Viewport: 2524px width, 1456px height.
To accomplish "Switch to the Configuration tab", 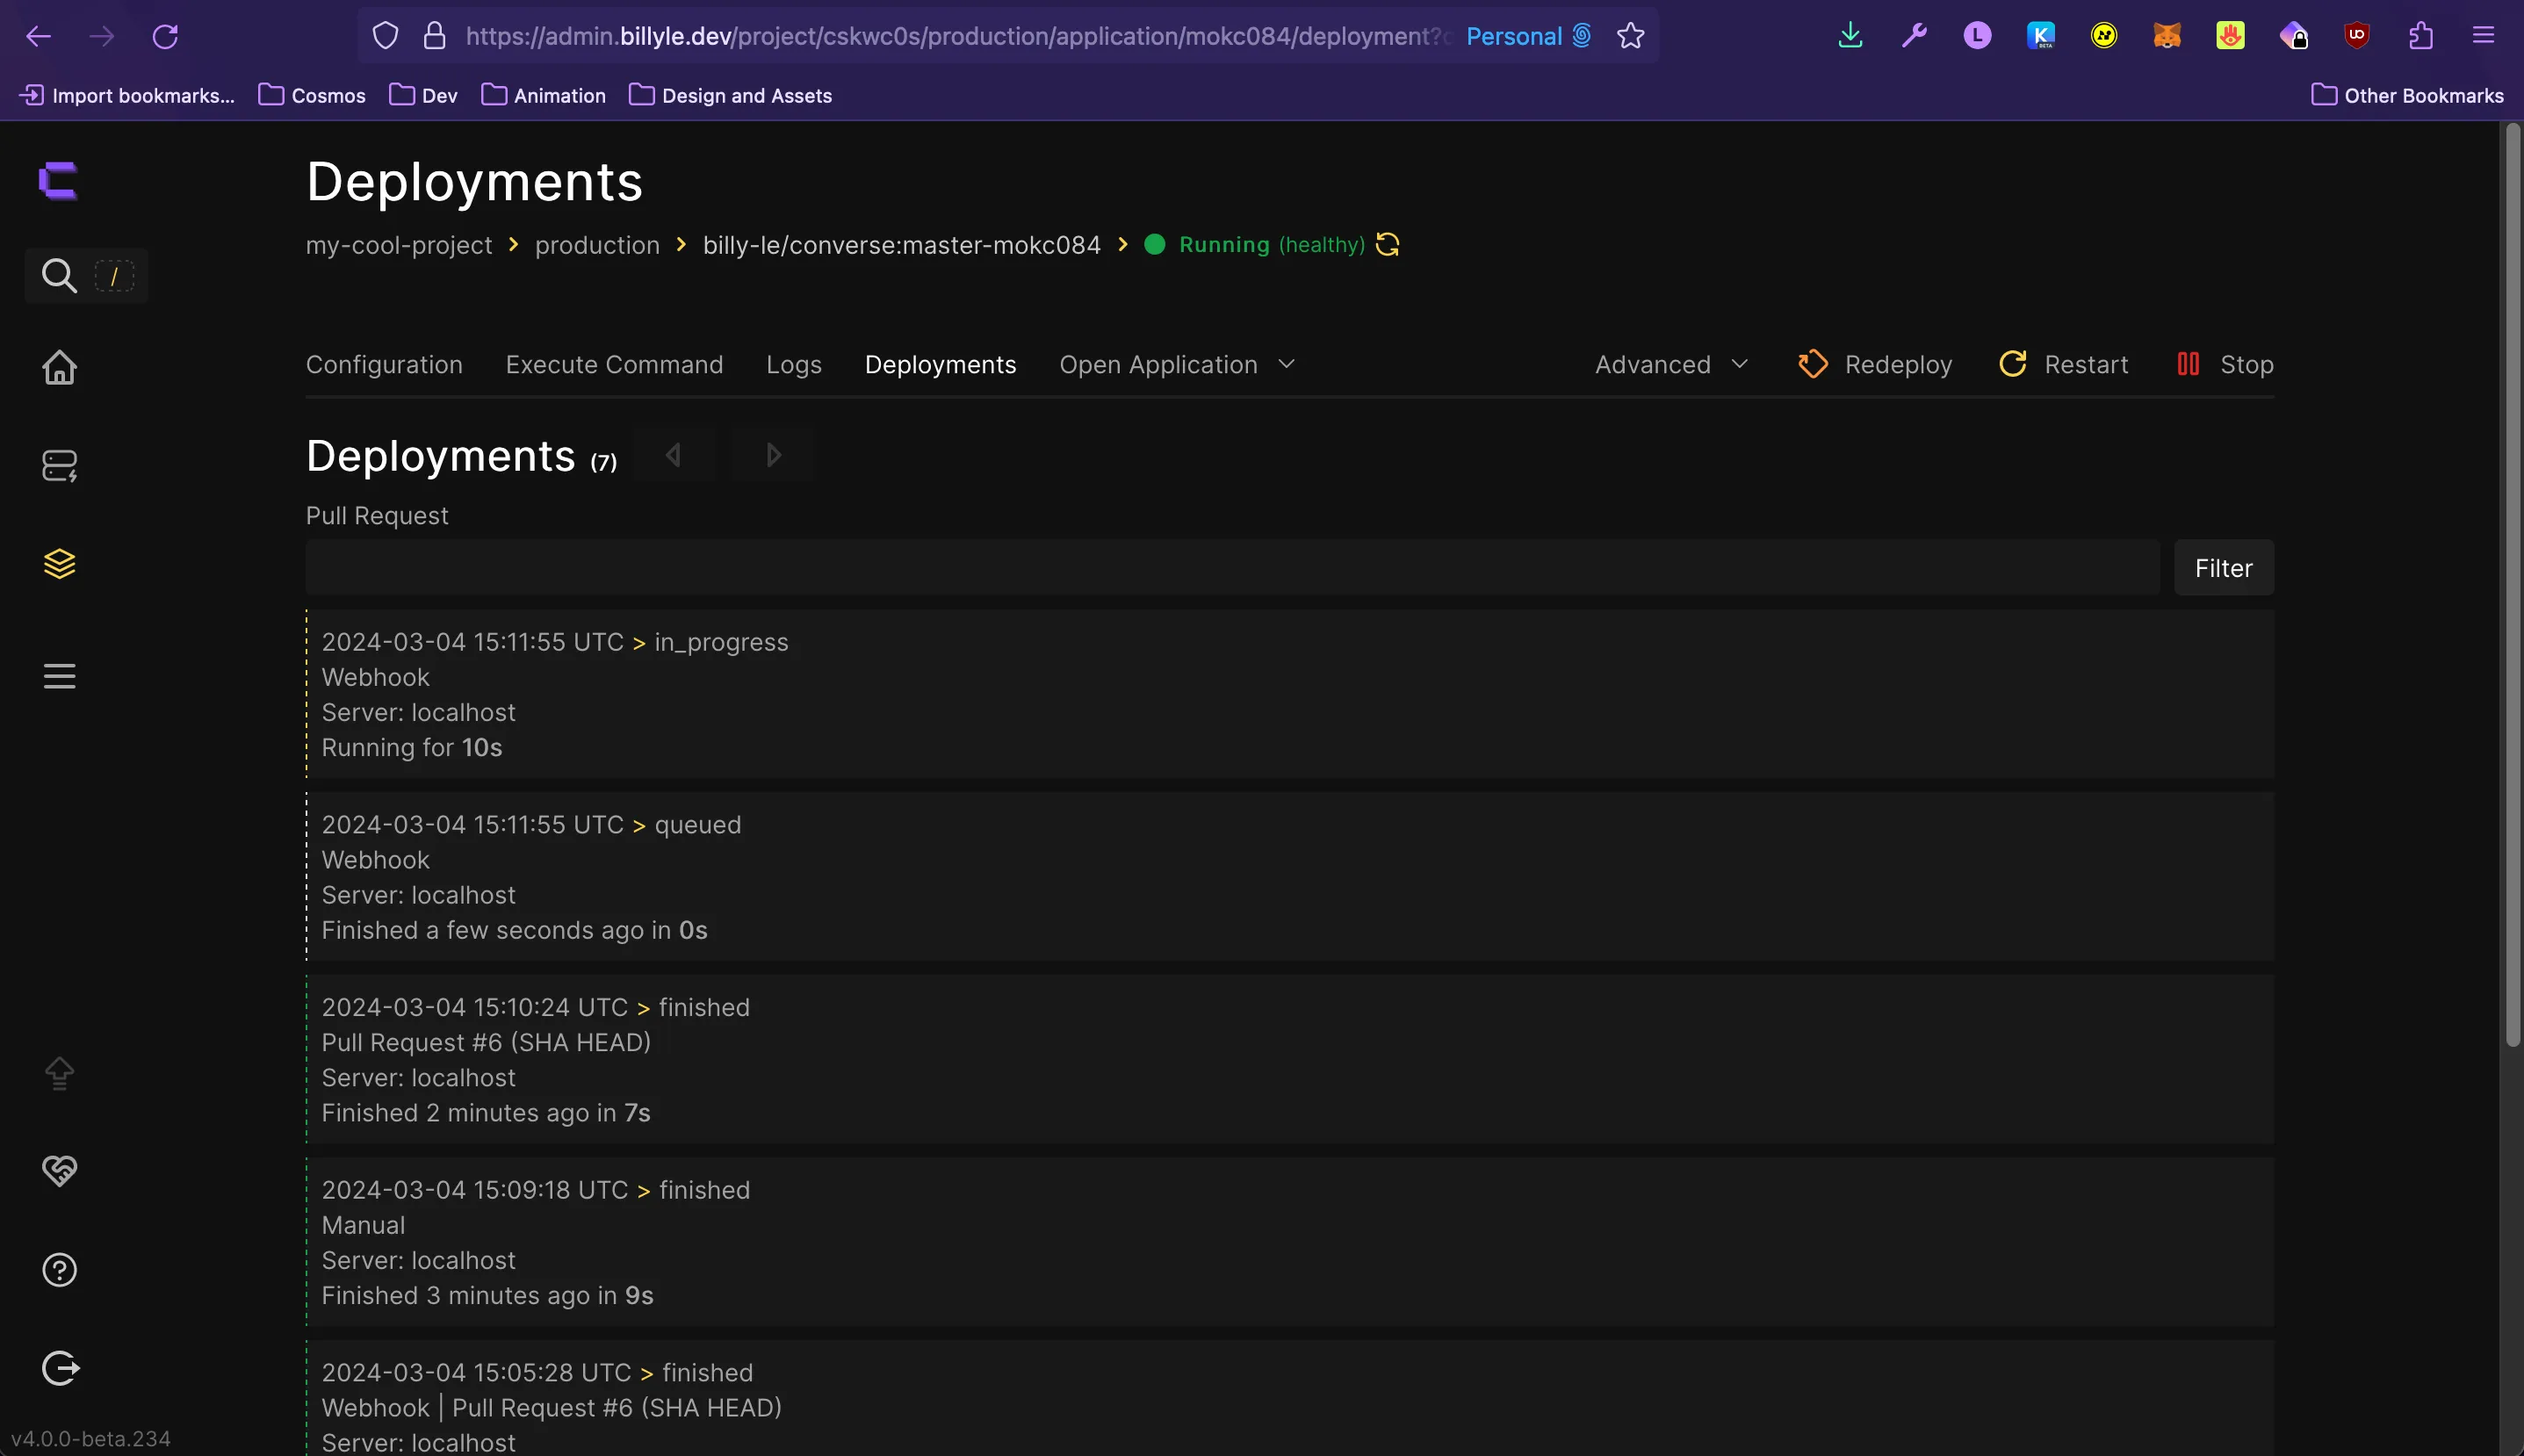I will tap(384, 365).
